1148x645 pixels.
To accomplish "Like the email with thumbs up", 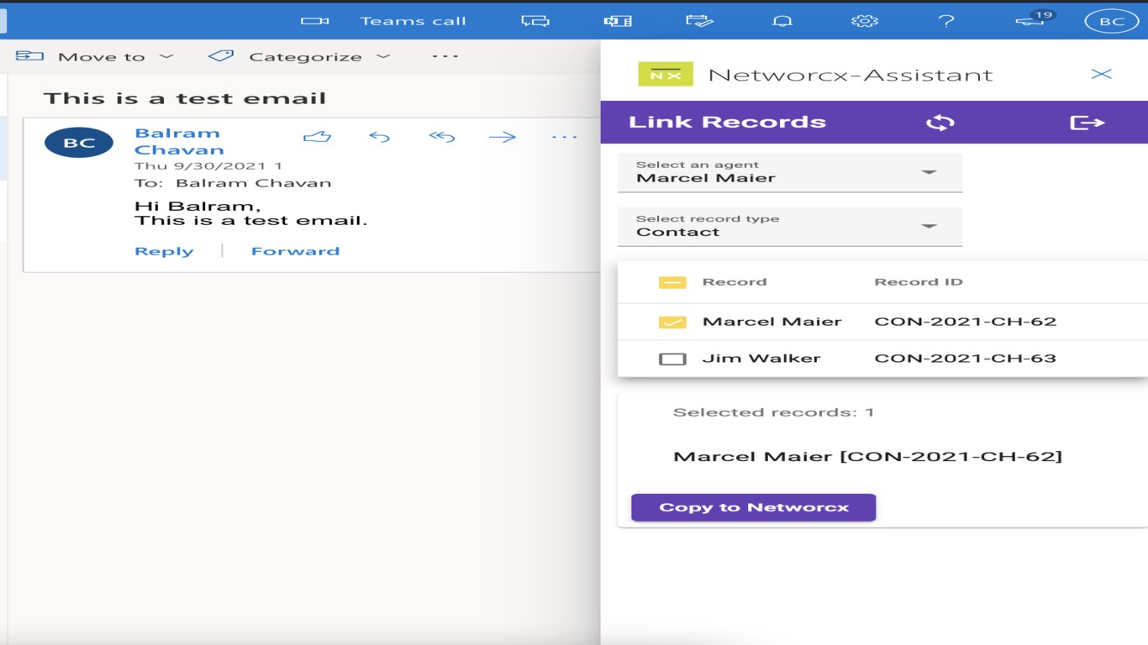I will tap(317, 136).
